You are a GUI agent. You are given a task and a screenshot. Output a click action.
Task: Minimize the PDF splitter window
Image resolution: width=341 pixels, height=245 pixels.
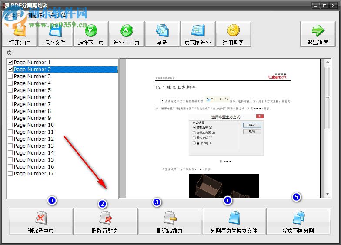pyautogui.click(x=316, y=5)
